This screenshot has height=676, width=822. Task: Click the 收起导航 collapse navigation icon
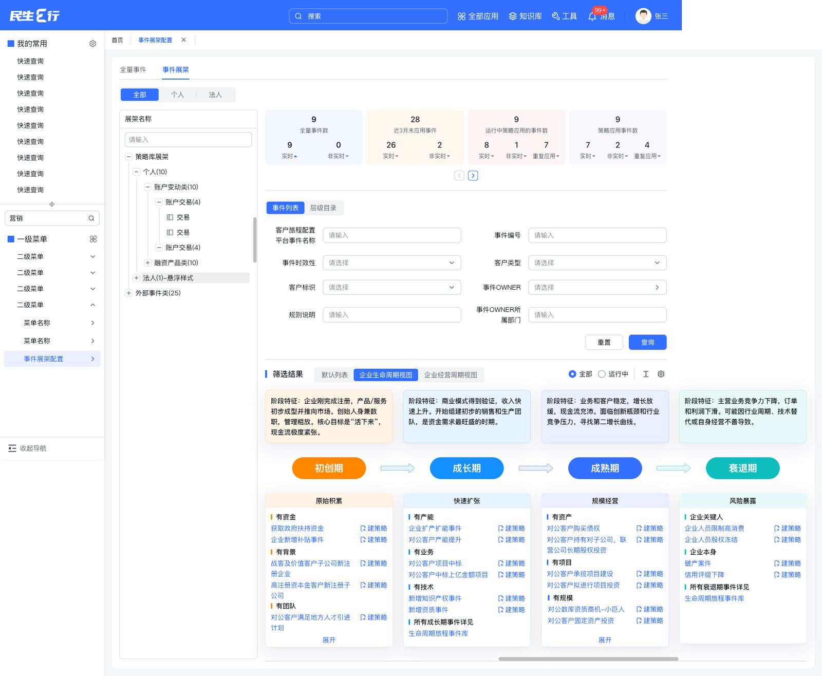pyautogui.click(x=12, y=448)
